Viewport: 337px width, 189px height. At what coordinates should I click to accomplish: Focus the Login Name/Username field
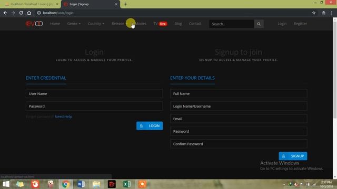[x=239, y=106]
